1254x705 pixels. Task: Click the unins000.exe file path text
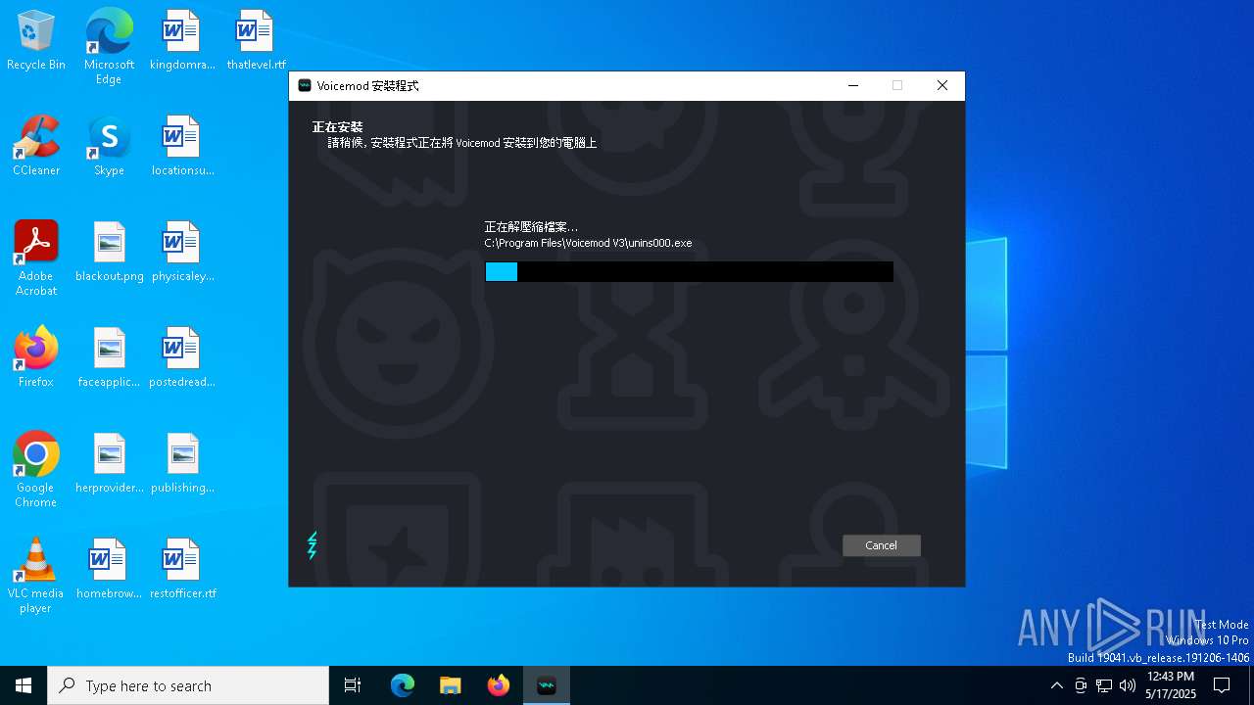click(588, 243)
